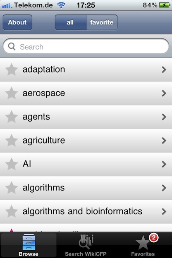The height and width of the screenshot is (258, 172).
Task: Expand the agents category chevron
Action: pyautogui.click(x=164, y=117)
